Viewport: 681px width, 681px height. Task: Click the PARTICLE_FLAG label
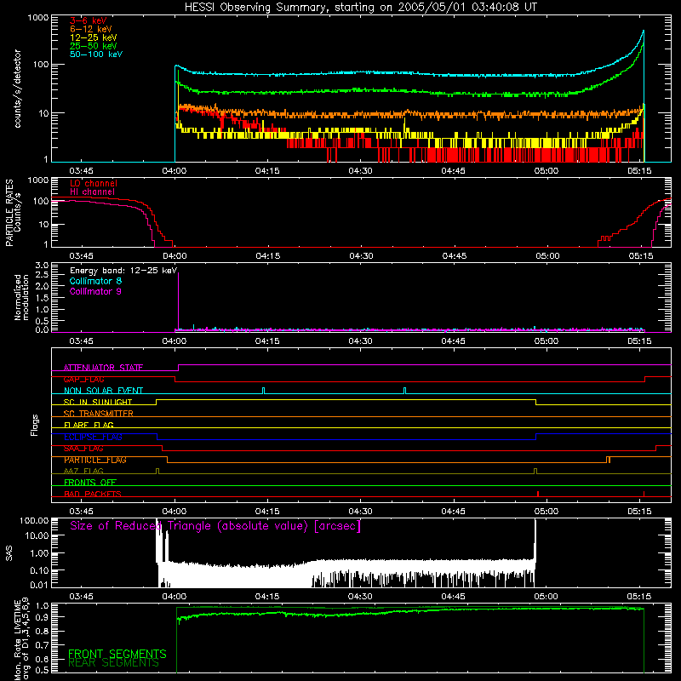(95, 460)
